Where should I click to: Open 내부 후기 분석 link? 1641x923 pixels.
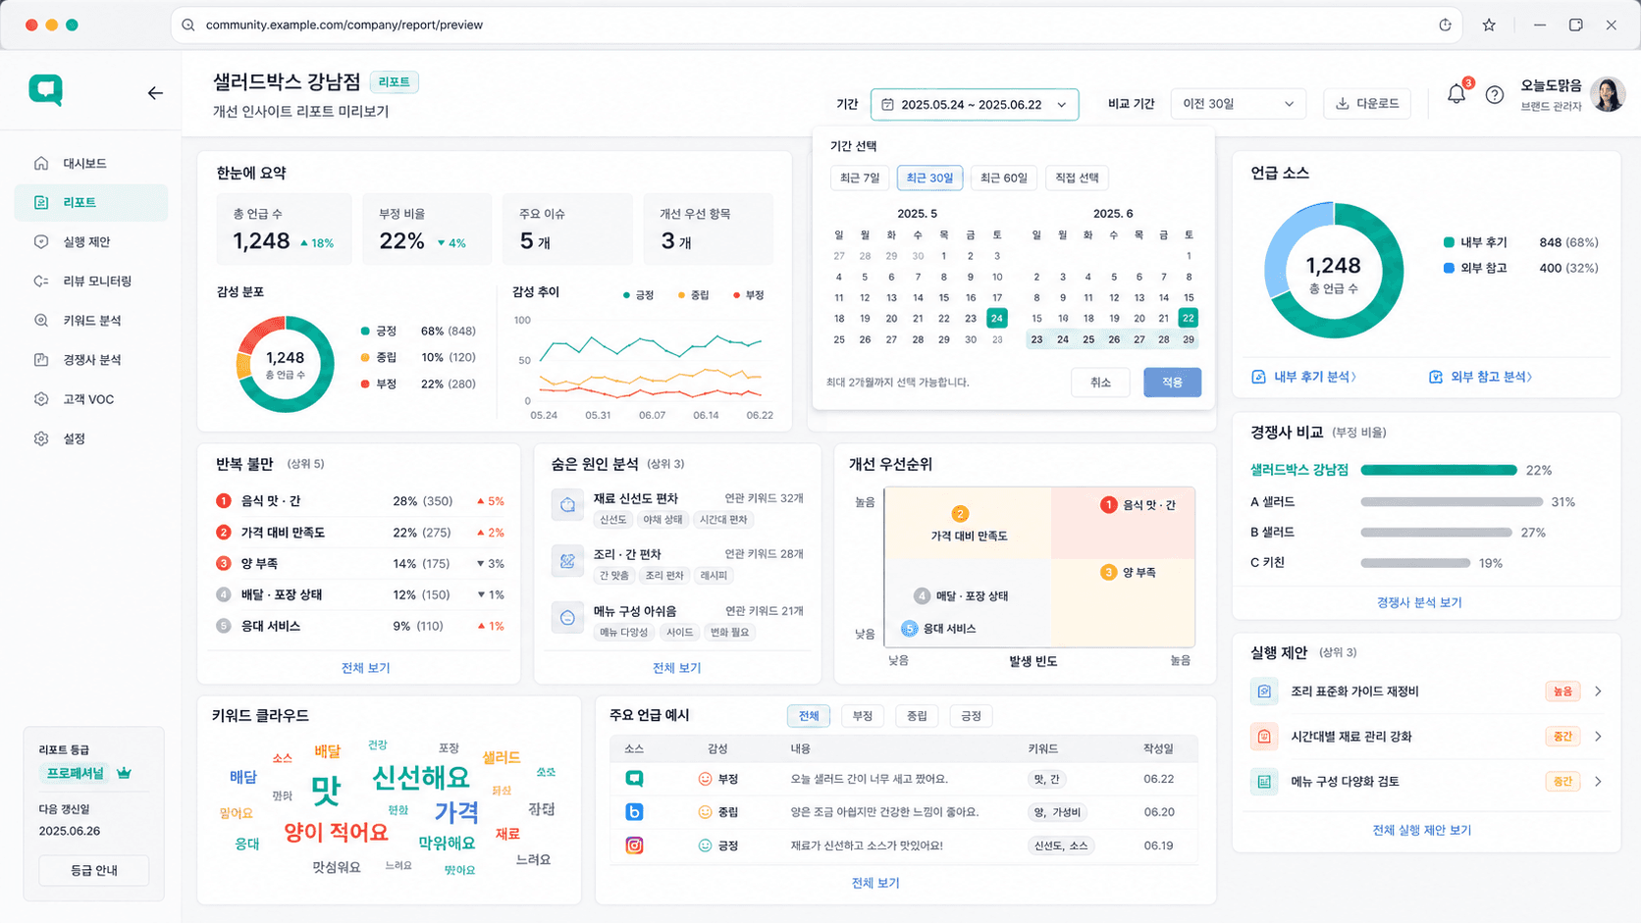(1304, 377)
